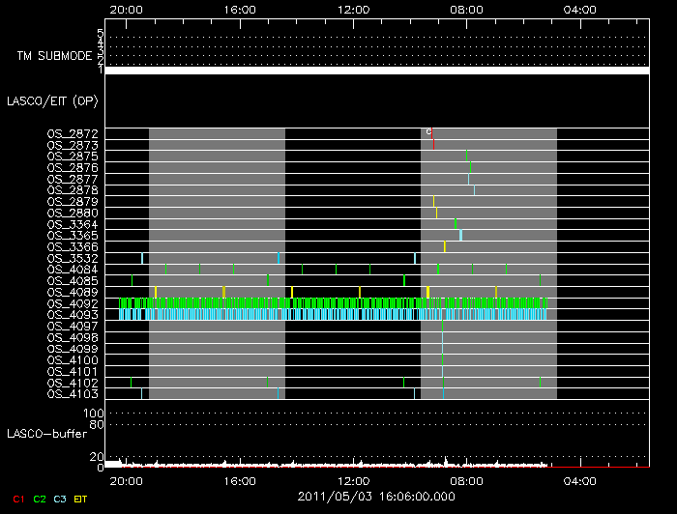Screen dimensions: 677x514
Task: Click the red marker on the OS_2872 row
Action: 431,133
